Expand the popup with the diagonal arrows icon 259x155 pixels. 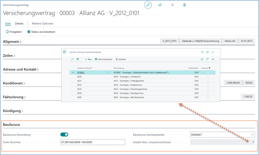click(x=213, y=52)
